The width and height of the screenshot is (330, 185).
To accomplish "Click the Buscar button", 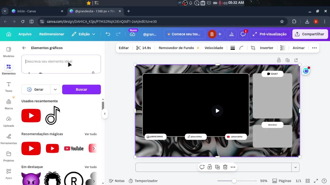I will click(81, 89).
